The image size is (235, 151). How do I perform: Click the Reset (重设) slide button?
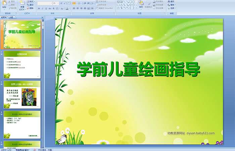click(x=30, y=5)
